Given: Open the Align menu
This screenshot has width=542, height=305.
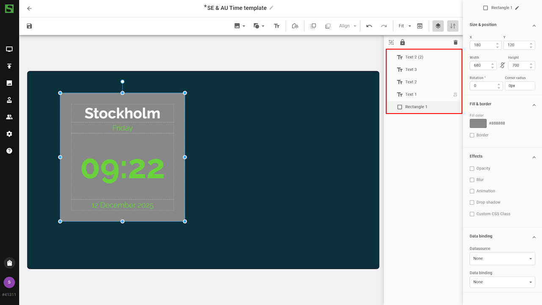Looking at the screenshot, I should coord(348,26).
